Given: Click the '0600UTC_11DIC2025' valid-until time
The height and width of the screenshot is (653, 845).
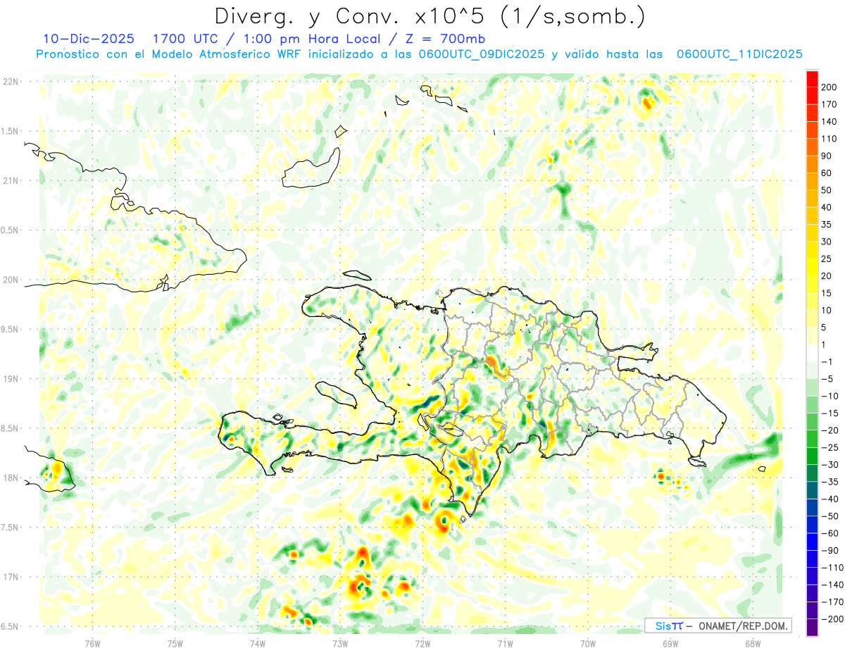Looking at the screenshot, I should pos(739,54).
